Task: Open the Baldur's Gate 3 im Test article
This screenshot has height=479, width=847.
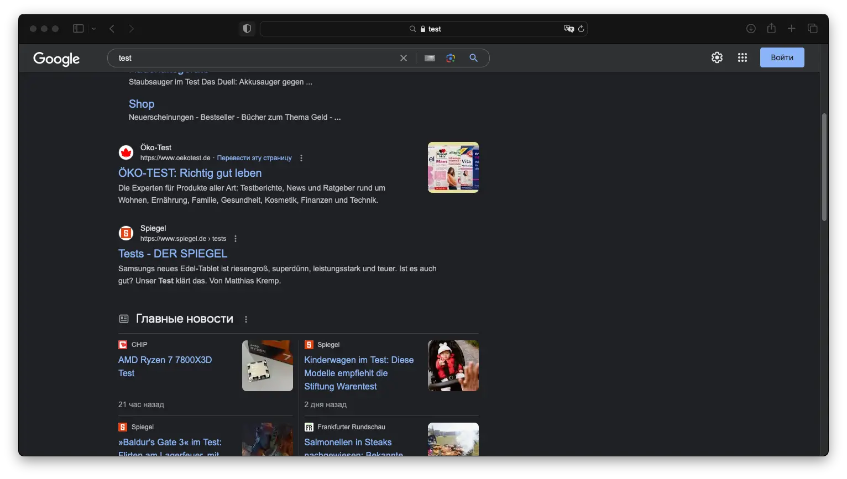Action: click(170, 446)
